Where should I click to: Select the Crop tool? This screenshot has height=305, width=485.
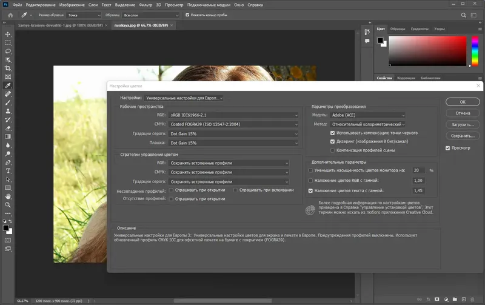(x=8, y=69)
